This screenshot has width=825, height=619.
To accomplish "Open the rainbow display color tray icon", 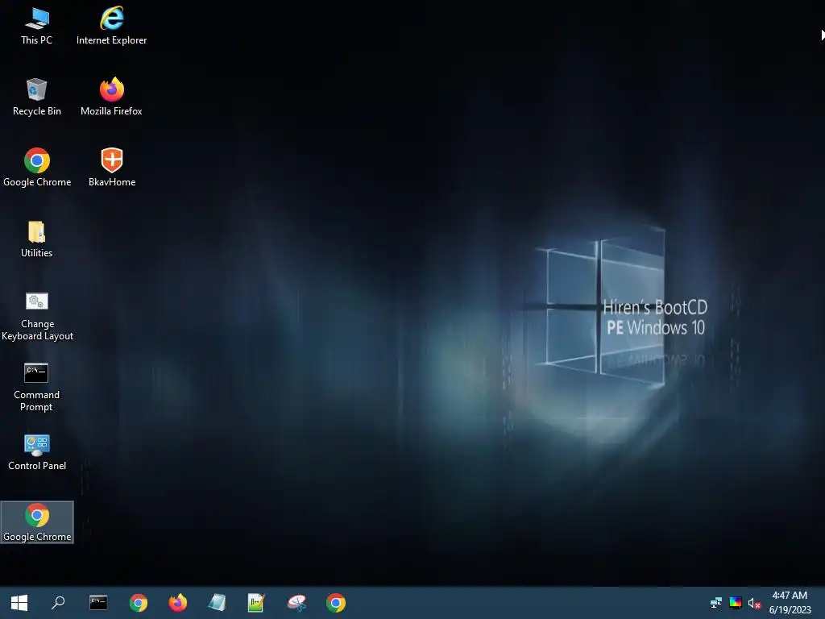I will [736, 603].
